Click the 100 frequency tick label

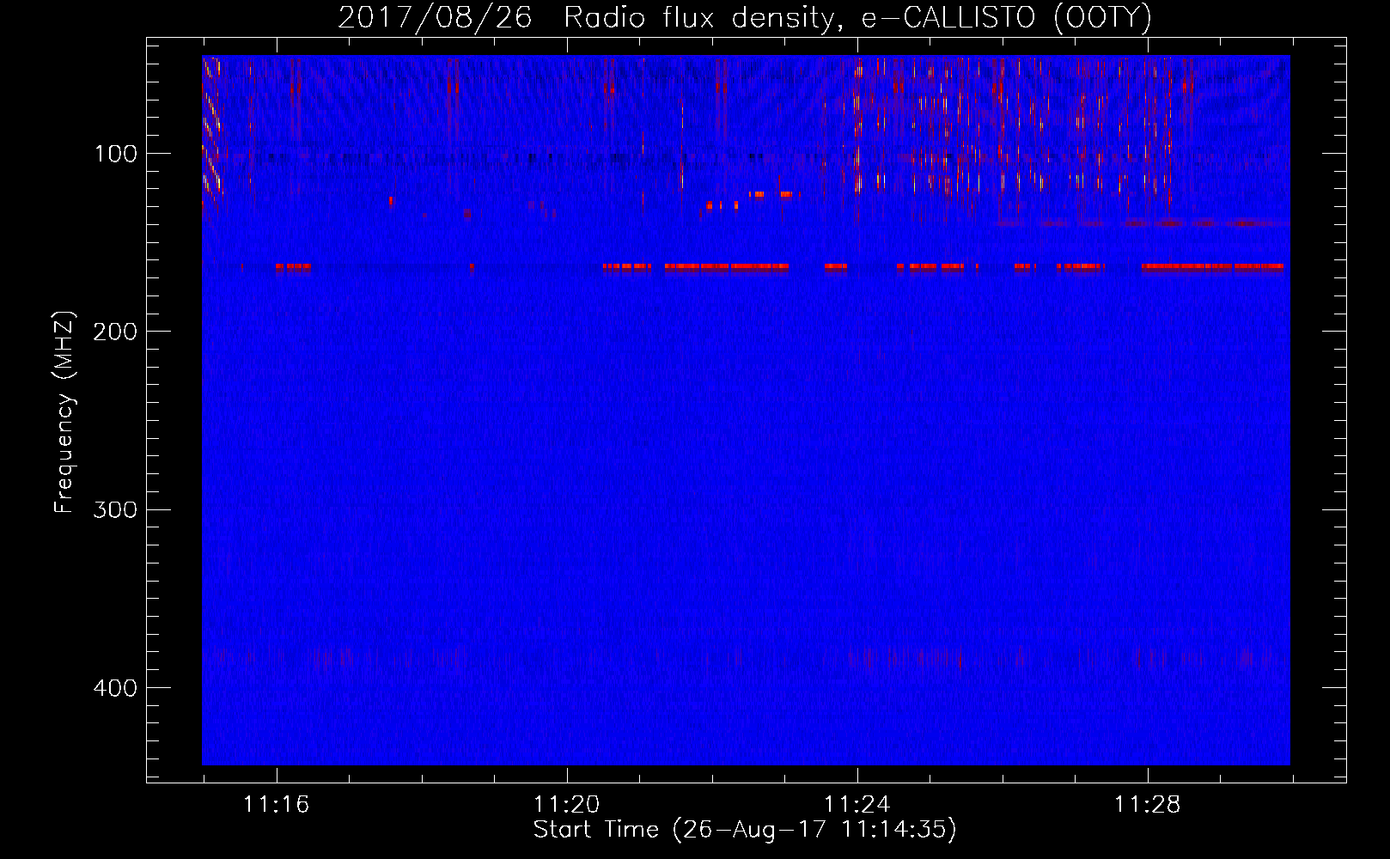(116, 155)
